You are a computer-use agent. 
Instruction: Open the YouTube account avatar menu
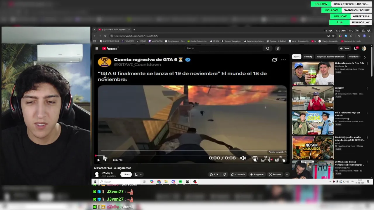[364, 48]
